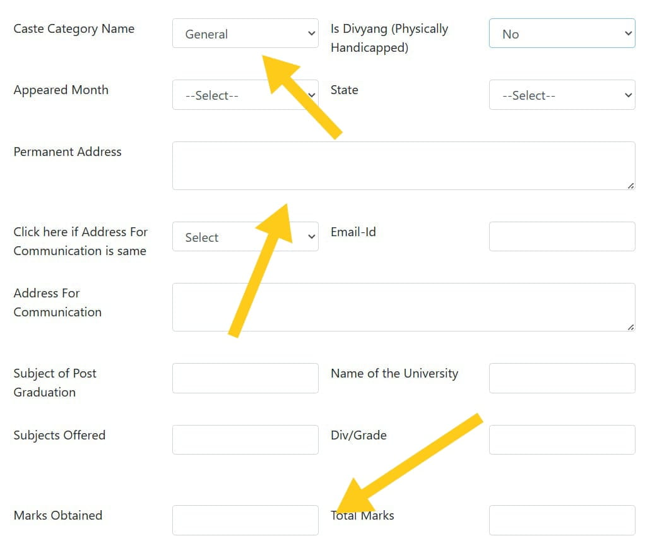Image resolution: width=662 pixels, height=555 pixels.
Task: Click the Name of the University field
Action: (x=562, y=378)
